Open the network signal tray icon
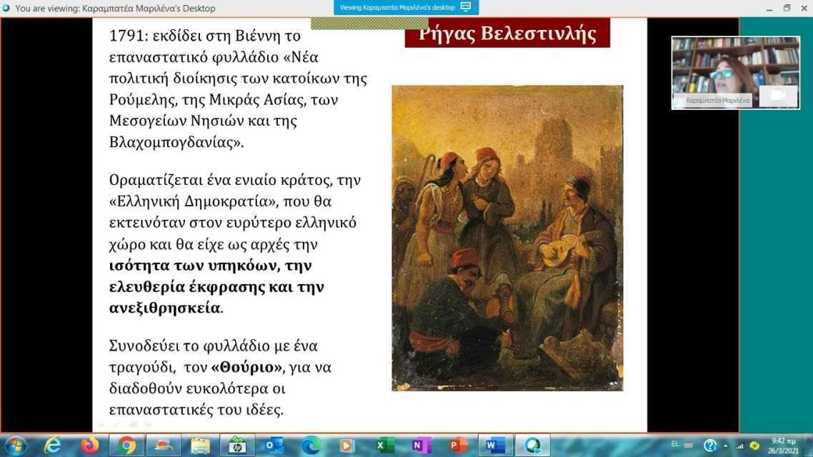Viewport: 813px width, 457px height. click(740, 446)
